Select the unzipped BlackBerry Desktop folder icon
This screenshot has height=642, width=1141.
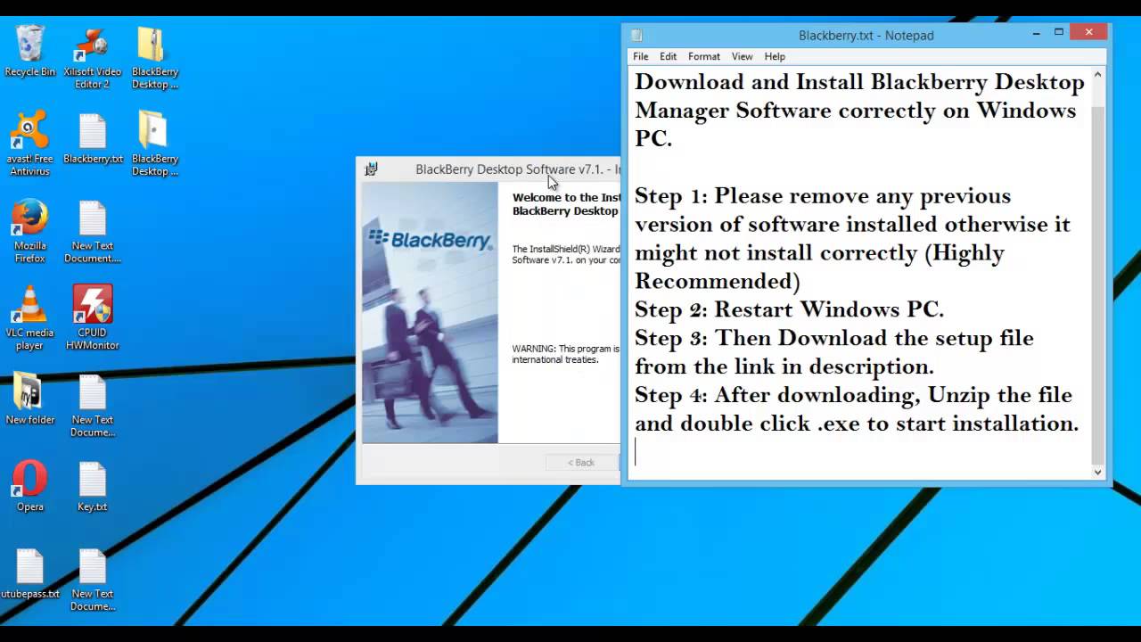coord(154,144)
